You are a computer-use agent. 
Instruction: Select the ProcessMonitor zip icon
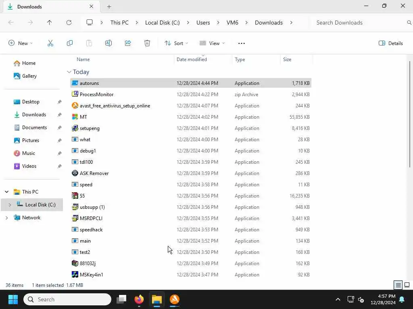[75, 94]
